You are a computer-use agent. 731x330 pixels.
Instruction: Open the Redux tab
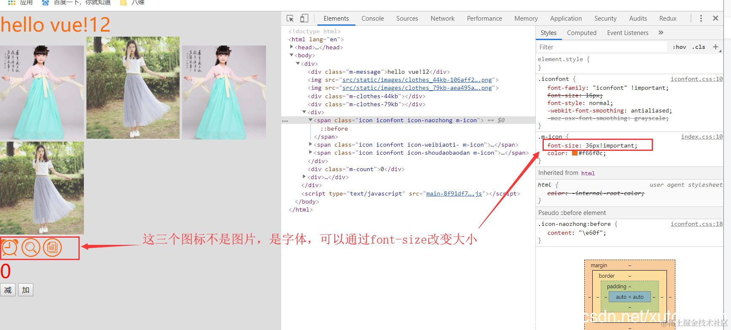(x=668, y=19)
